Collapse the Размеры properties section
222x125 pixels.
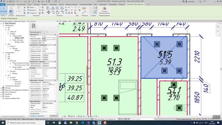point(55,68)
